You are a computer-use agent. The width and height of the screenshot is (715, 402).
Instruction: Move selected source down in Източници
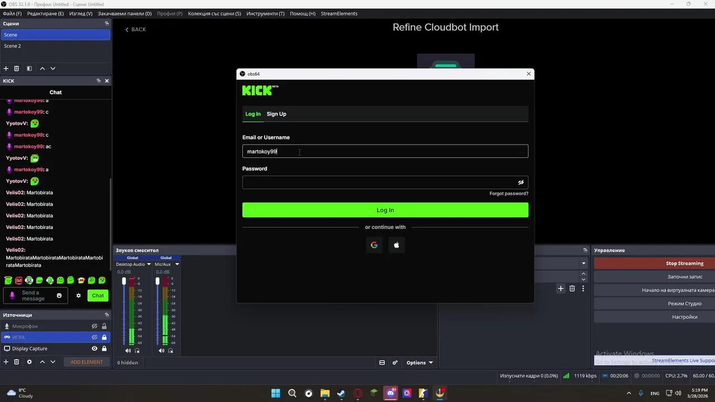pyautogui.click(x=53, y=362)
